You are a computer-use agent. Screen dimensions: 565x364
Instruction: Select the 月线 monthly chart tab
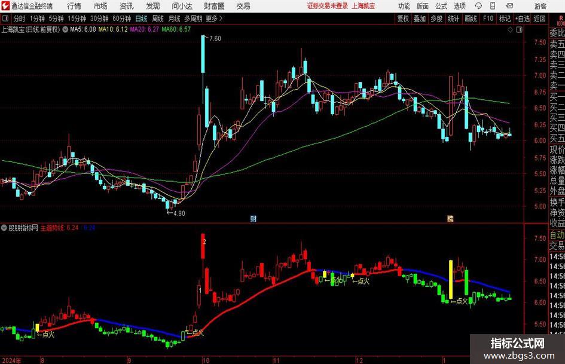click(174, 19)
